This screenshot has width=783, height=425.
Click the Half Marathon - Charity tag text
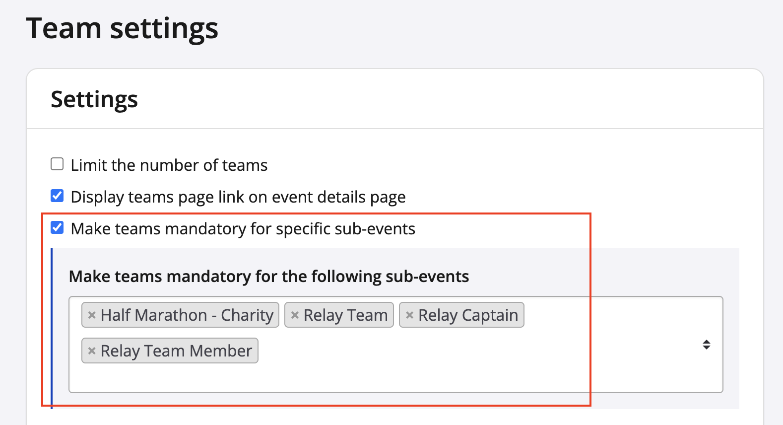pos(187,315)
